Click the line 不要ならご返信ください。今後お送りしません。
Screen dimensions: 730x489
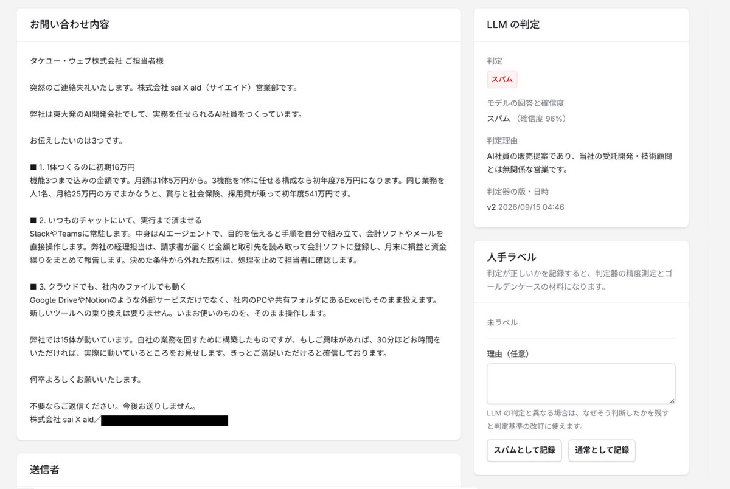coord(113,406)
